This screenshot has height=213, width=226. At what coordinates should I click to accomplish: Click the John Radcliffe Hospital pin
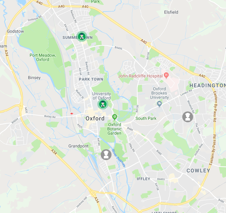pos(166,76)
